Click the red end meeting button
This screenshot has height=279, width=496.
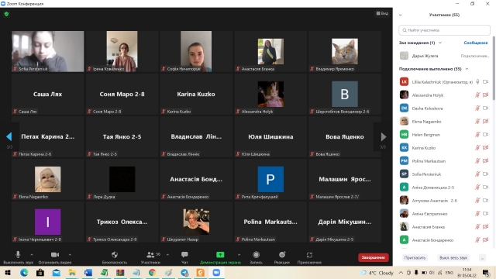[374, 257]
